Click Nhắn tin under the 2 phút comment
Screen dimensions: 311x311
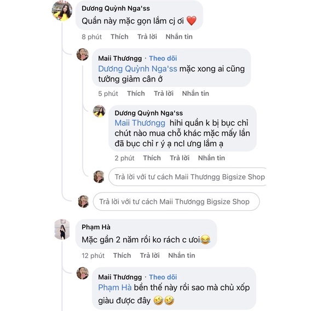pyautogui.click(x=211, y=158)
